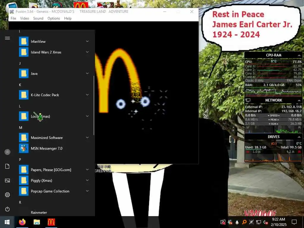Collapse the NETWORK widget with arrow
Viewport: 304px width, 228px height.
tap(299, 100)
